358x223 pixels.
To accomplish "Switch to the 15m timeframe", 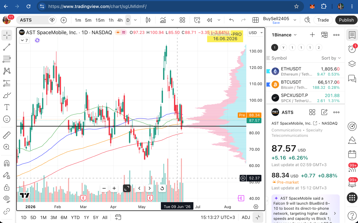I will 100,20.
